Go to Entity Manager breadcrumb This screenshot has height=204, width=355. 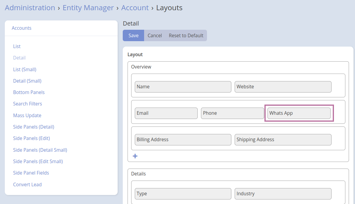88,8
